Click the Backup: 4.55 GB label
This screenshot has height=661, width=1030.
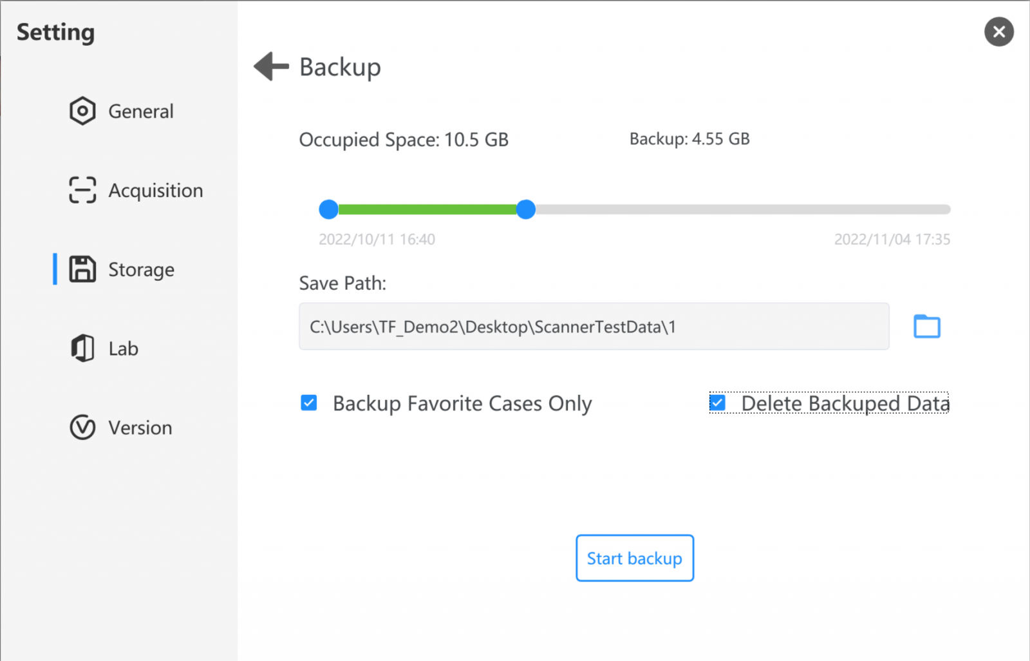[x=689, y=139]
